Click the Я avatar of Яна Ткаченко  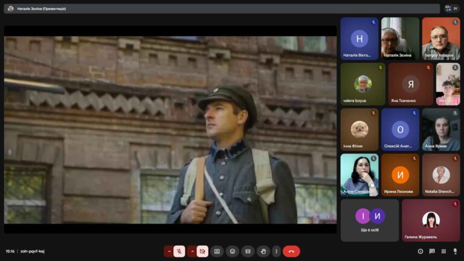pos(411,84)
